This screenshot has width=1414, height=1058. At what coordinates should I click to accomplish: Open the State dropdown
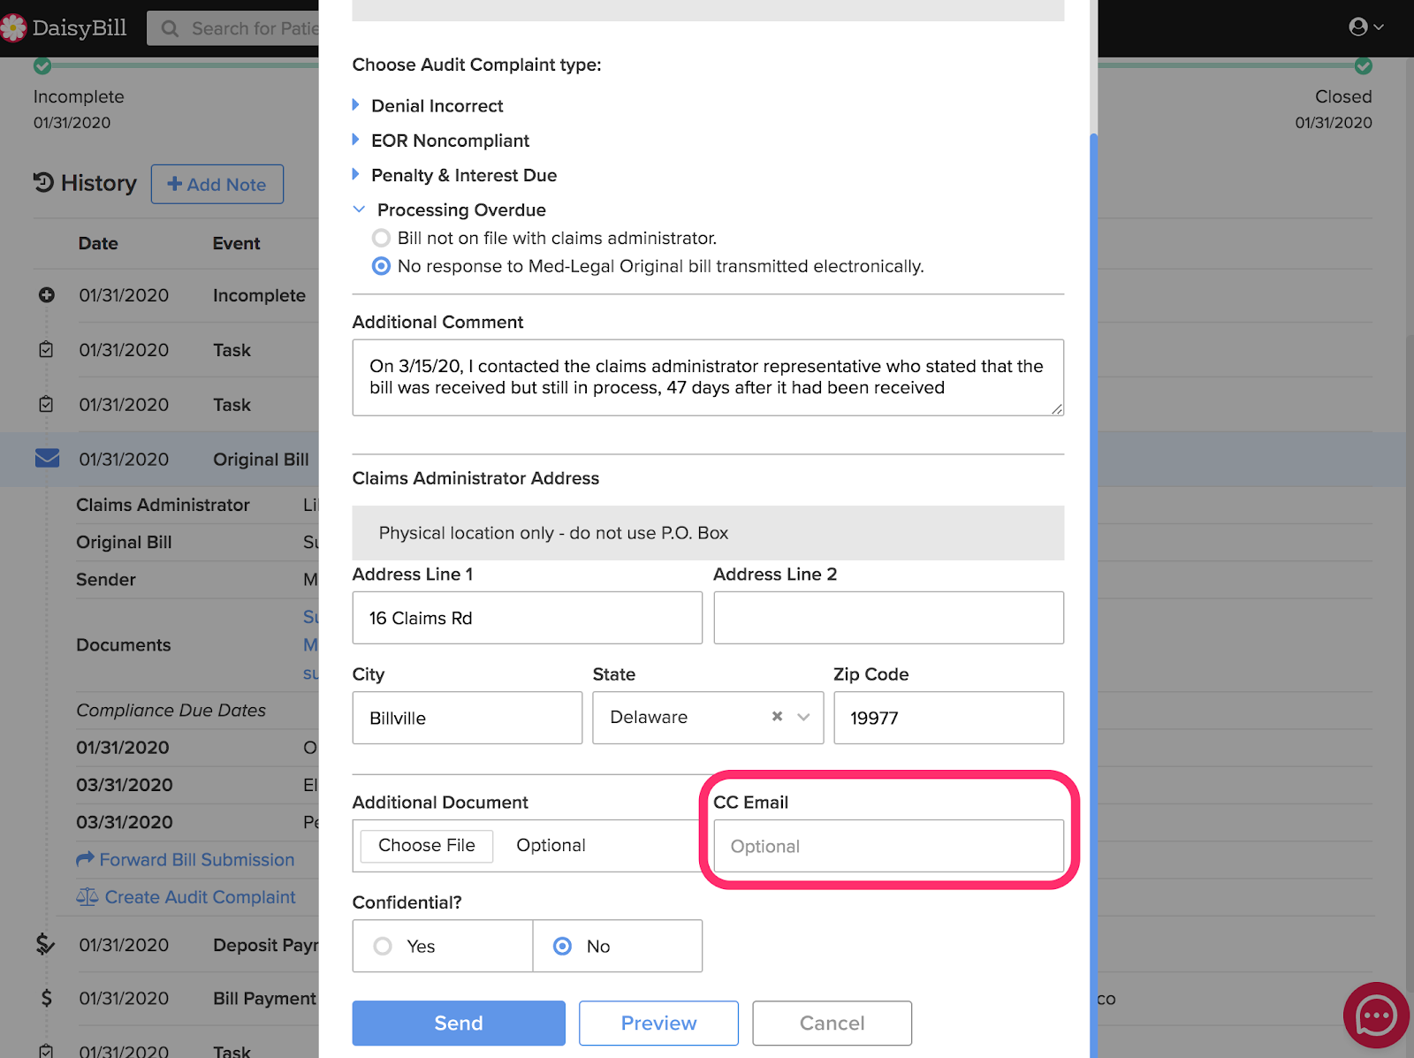tap(803, 717)
